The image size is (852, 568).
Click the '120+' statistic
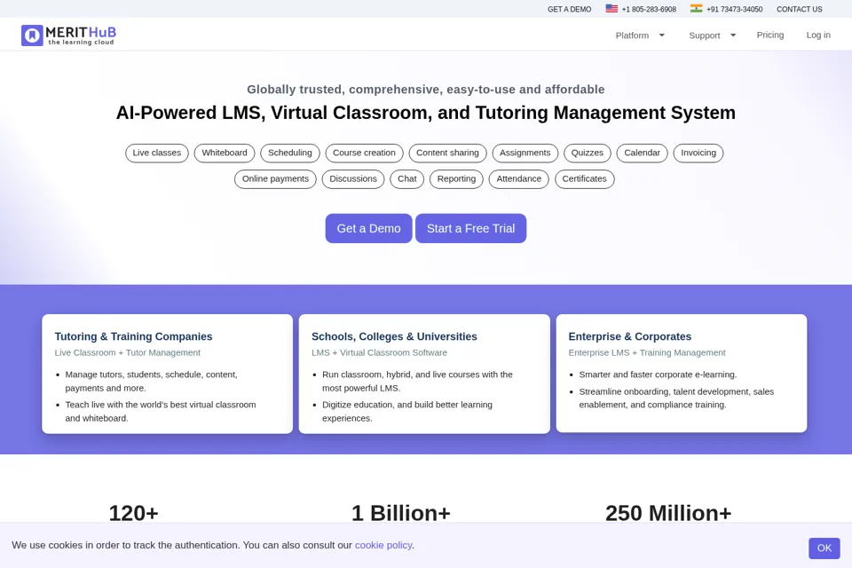tap(133, 513)
